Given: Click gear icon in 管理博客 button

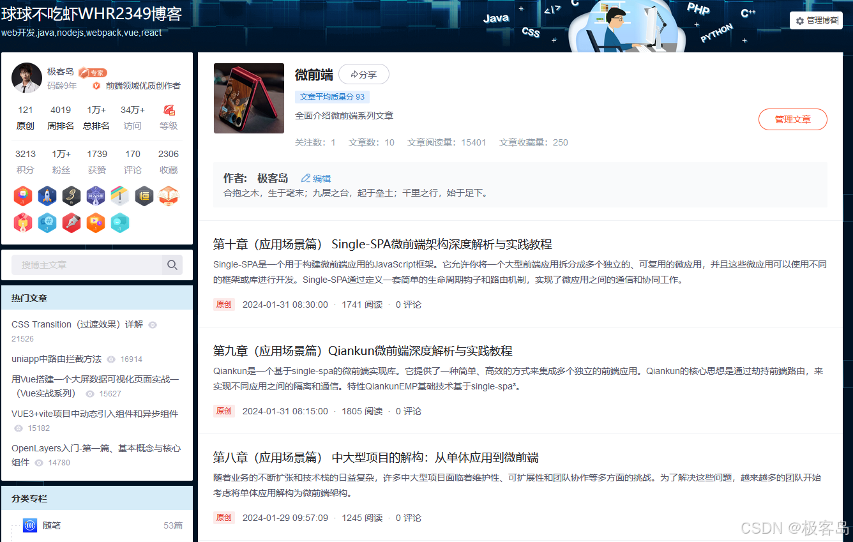Looking at the screenshot, I should (x=800, y=21).
